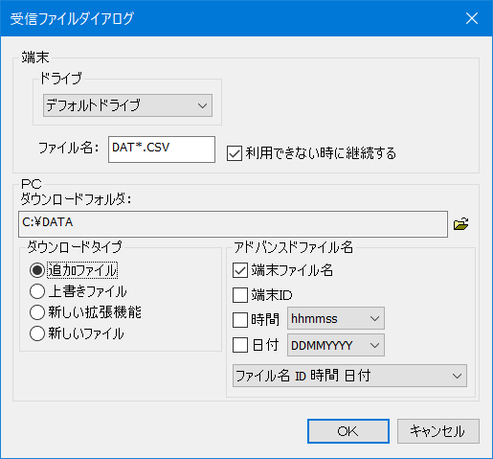Open the ファイル名 ID 時間 日付 order dropdown
Image resolution: width=493 pixels, height=459 pixels.
pos(349,376)
